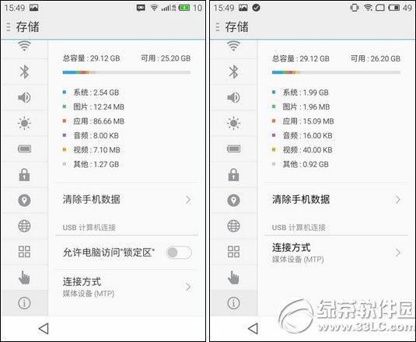Open battery settings in right screenshot sidebar
Image resolution: width=416 pixels, height=342 pixels.
[x=233, y=148]
